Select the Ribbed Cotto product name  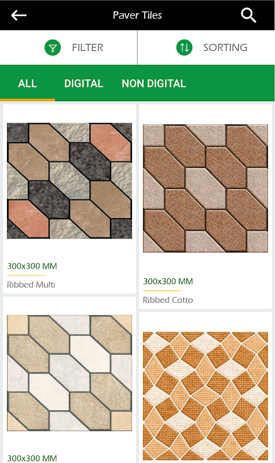pos(168,300)
